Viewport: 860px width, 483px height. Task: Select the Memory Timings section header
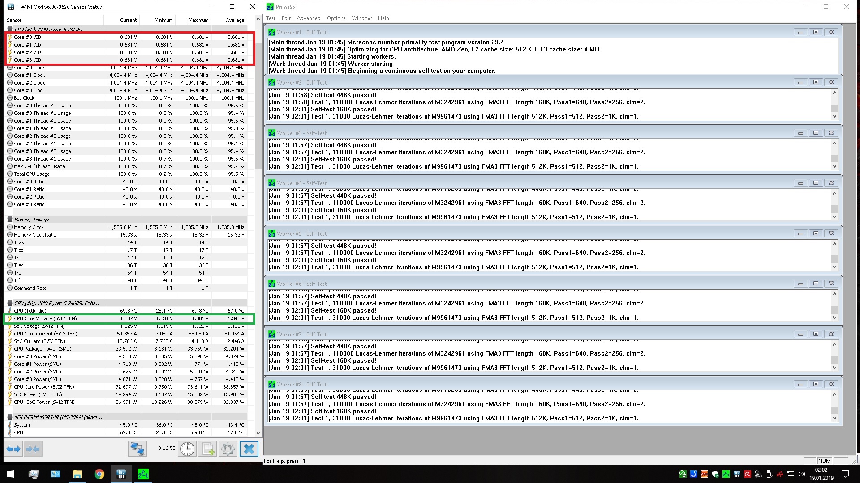[31, 220]
